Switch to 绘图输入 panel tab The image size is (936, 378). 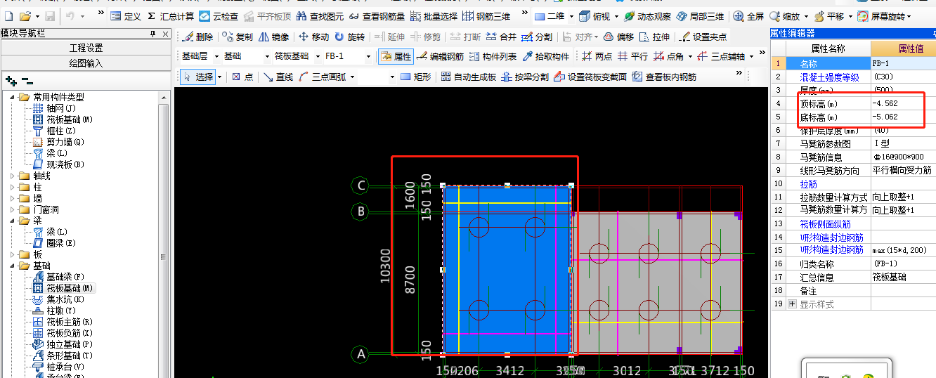click(86, 63)
